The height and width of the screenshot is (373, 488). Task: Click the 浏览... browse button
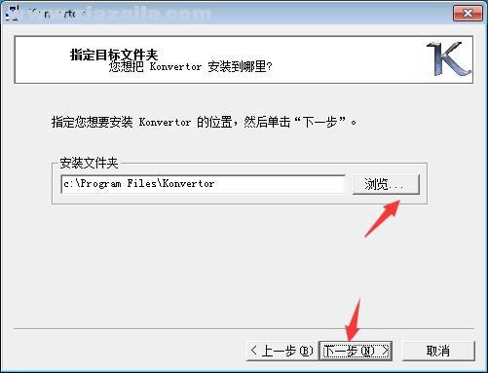click(x=386, y=184)
